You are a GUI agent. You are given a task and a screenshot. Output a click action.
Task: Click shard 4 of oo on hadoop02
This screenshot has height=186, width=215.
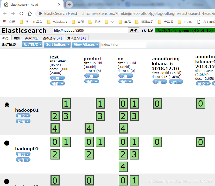[x=123, y=167]
